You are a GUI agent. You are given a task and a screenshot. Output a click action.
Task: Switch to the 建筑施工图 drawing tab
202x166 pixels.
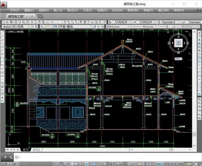[16, 16]
